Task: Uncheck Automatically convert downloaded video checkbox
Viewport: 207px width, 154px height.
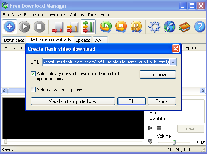Action: pyautogui.click(x=33, y=74)
